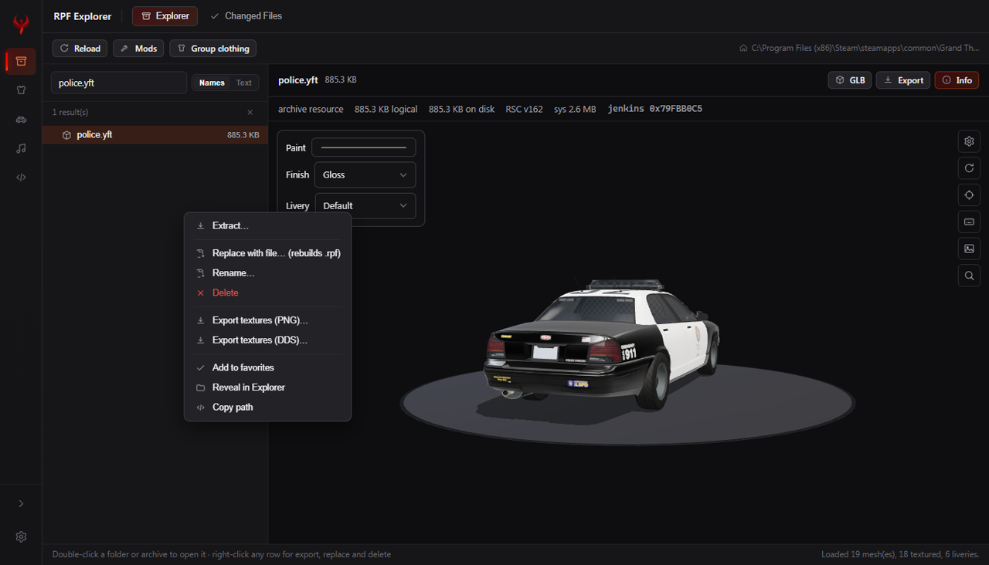Click the red phoenix app logo
Screen dimensions: 989x565
[21, 24]
